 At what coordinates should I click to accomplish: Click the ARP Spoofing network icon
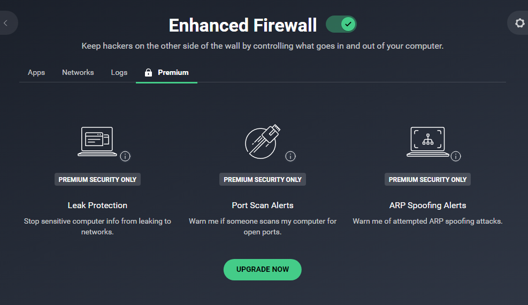pyautogui.click(x=427, y=141)
